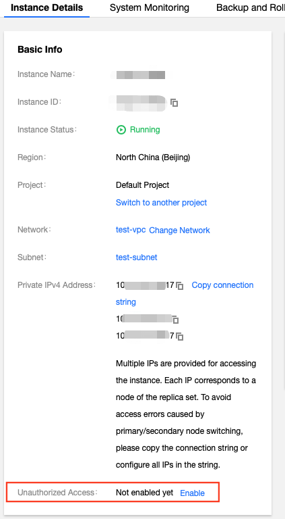285x519 pixels.
Task: Click the blurred Instance Name value
Action: 141,75
